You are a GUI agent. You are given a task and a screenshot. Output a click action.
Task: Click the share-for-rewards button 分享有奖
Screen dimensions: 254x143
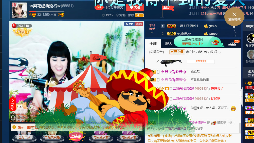point(115,7)
